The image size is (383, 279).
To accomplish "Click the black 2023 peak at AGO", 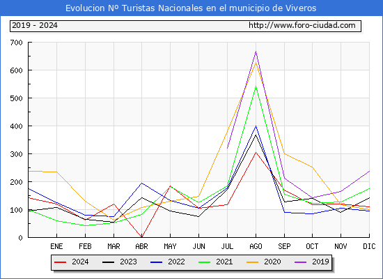I will 256,135.
